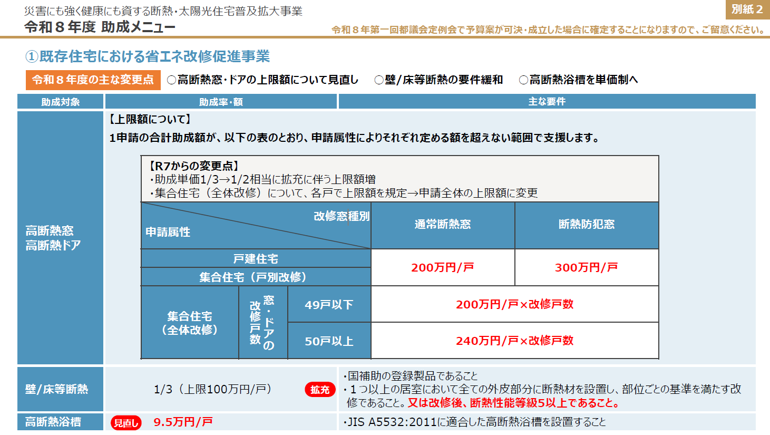Click the 49戸以下 cell

coord(329,305)
